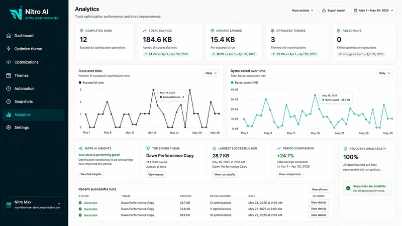The height and width of the screenshot is (226, 402).
Task: Click the Nitro Max store icon
Action: (9, 205)
